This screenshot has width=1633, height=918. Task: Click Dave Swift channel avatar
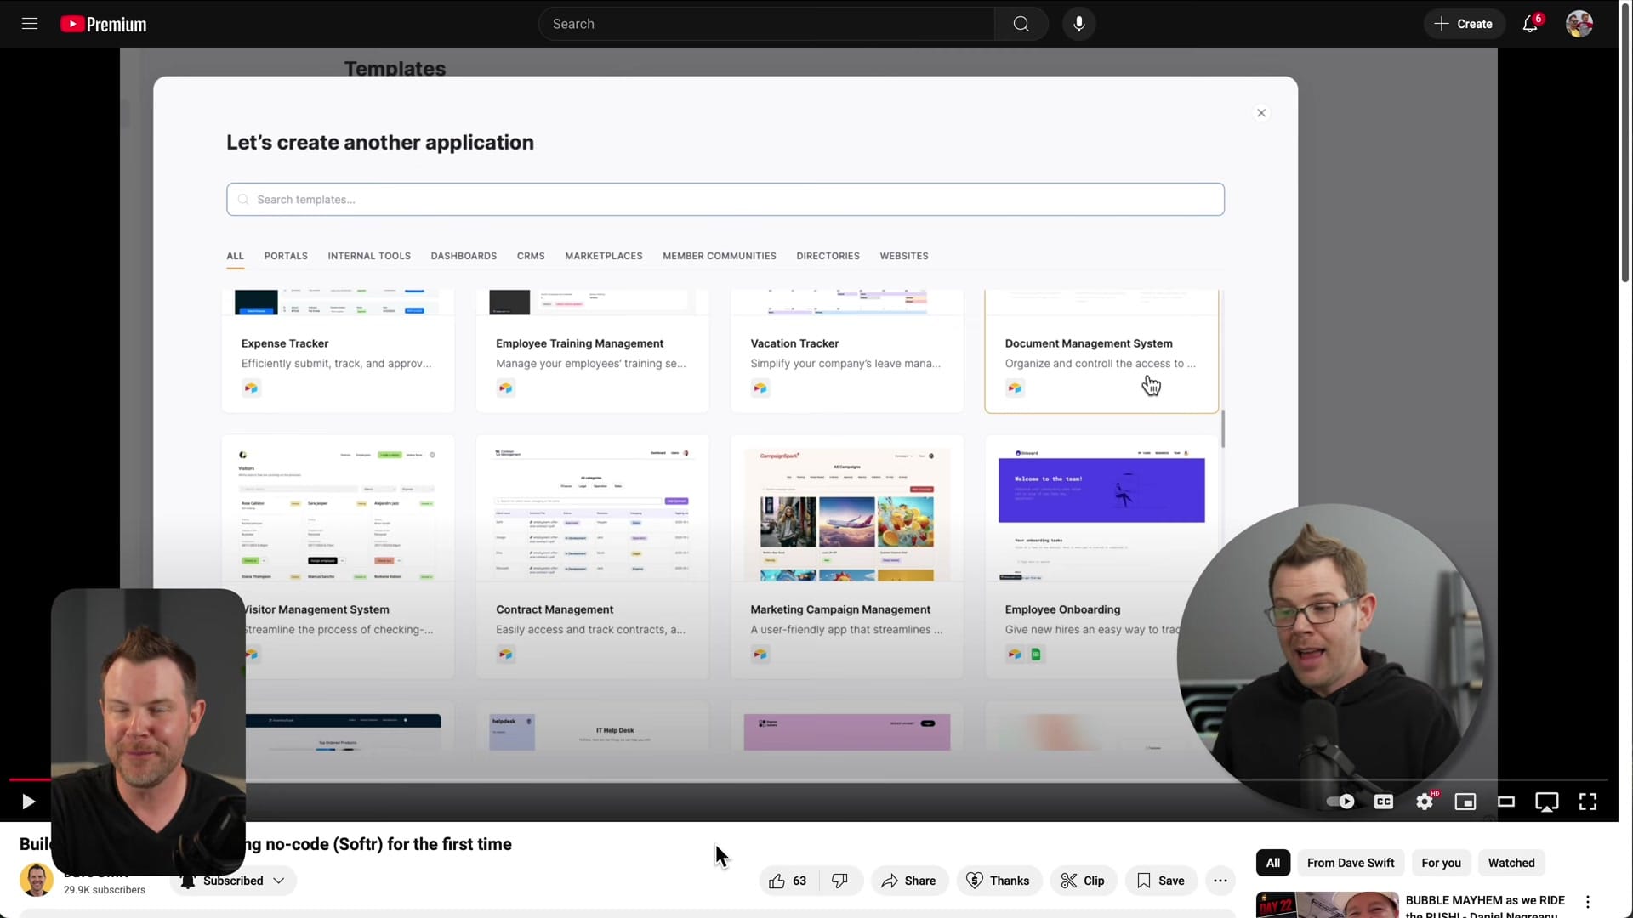click(37, 880)
